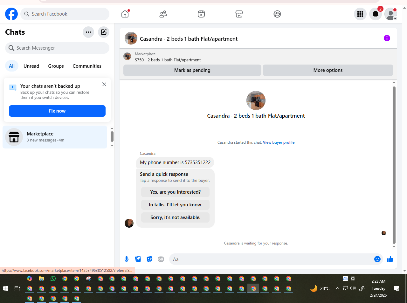Screen dimensions: 407x303
Task: Click the Facebook logo
Action: pos(11,14)
